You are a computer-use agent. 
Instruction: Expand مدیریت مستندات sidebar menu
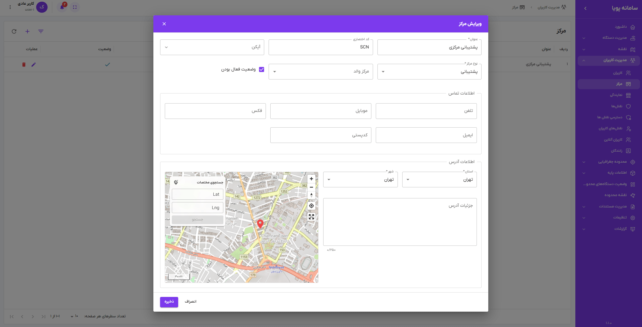point(609,207)
